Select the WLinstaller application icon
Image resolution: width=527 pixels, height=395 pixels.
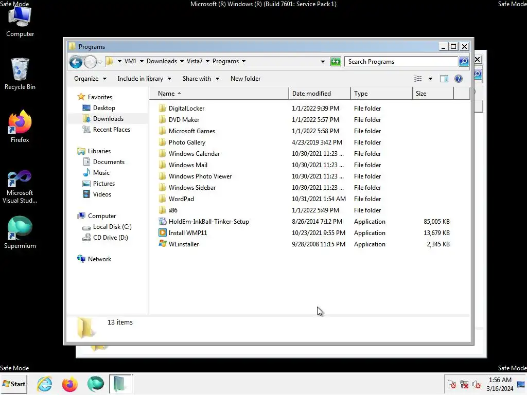(162, 244)
